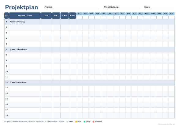Click the läuft legend label
The width and height of the screenshot is (179, 127).
tap(79, 121)
